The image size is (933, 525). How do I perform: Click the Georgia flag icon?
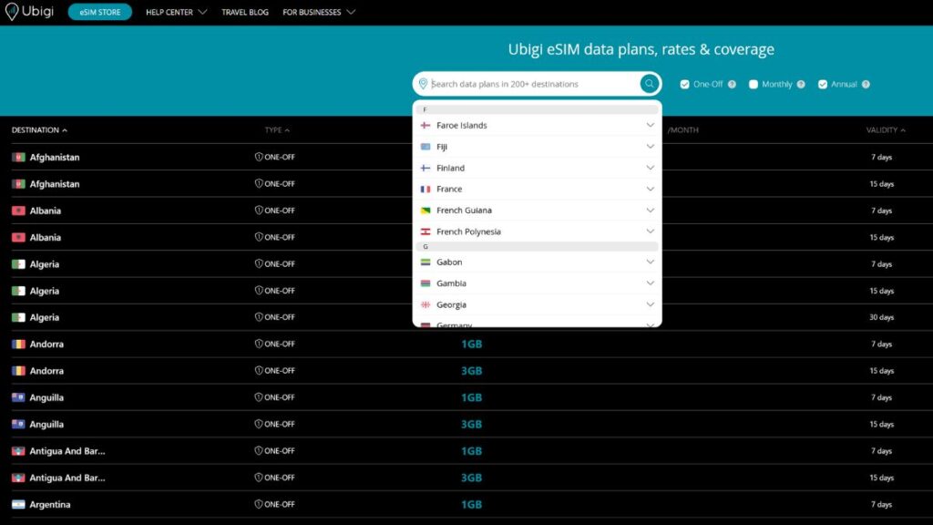(x=425, y=304)
